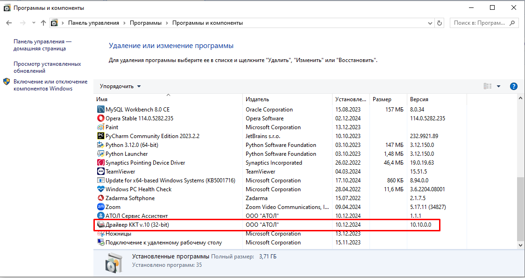525x278 pixels.
Task: Click the Opera Stable program icon
Action: [100, 118]
